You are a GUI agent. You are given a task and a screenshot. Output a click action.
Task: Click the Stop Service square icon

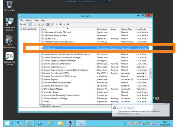pos(61,24)
